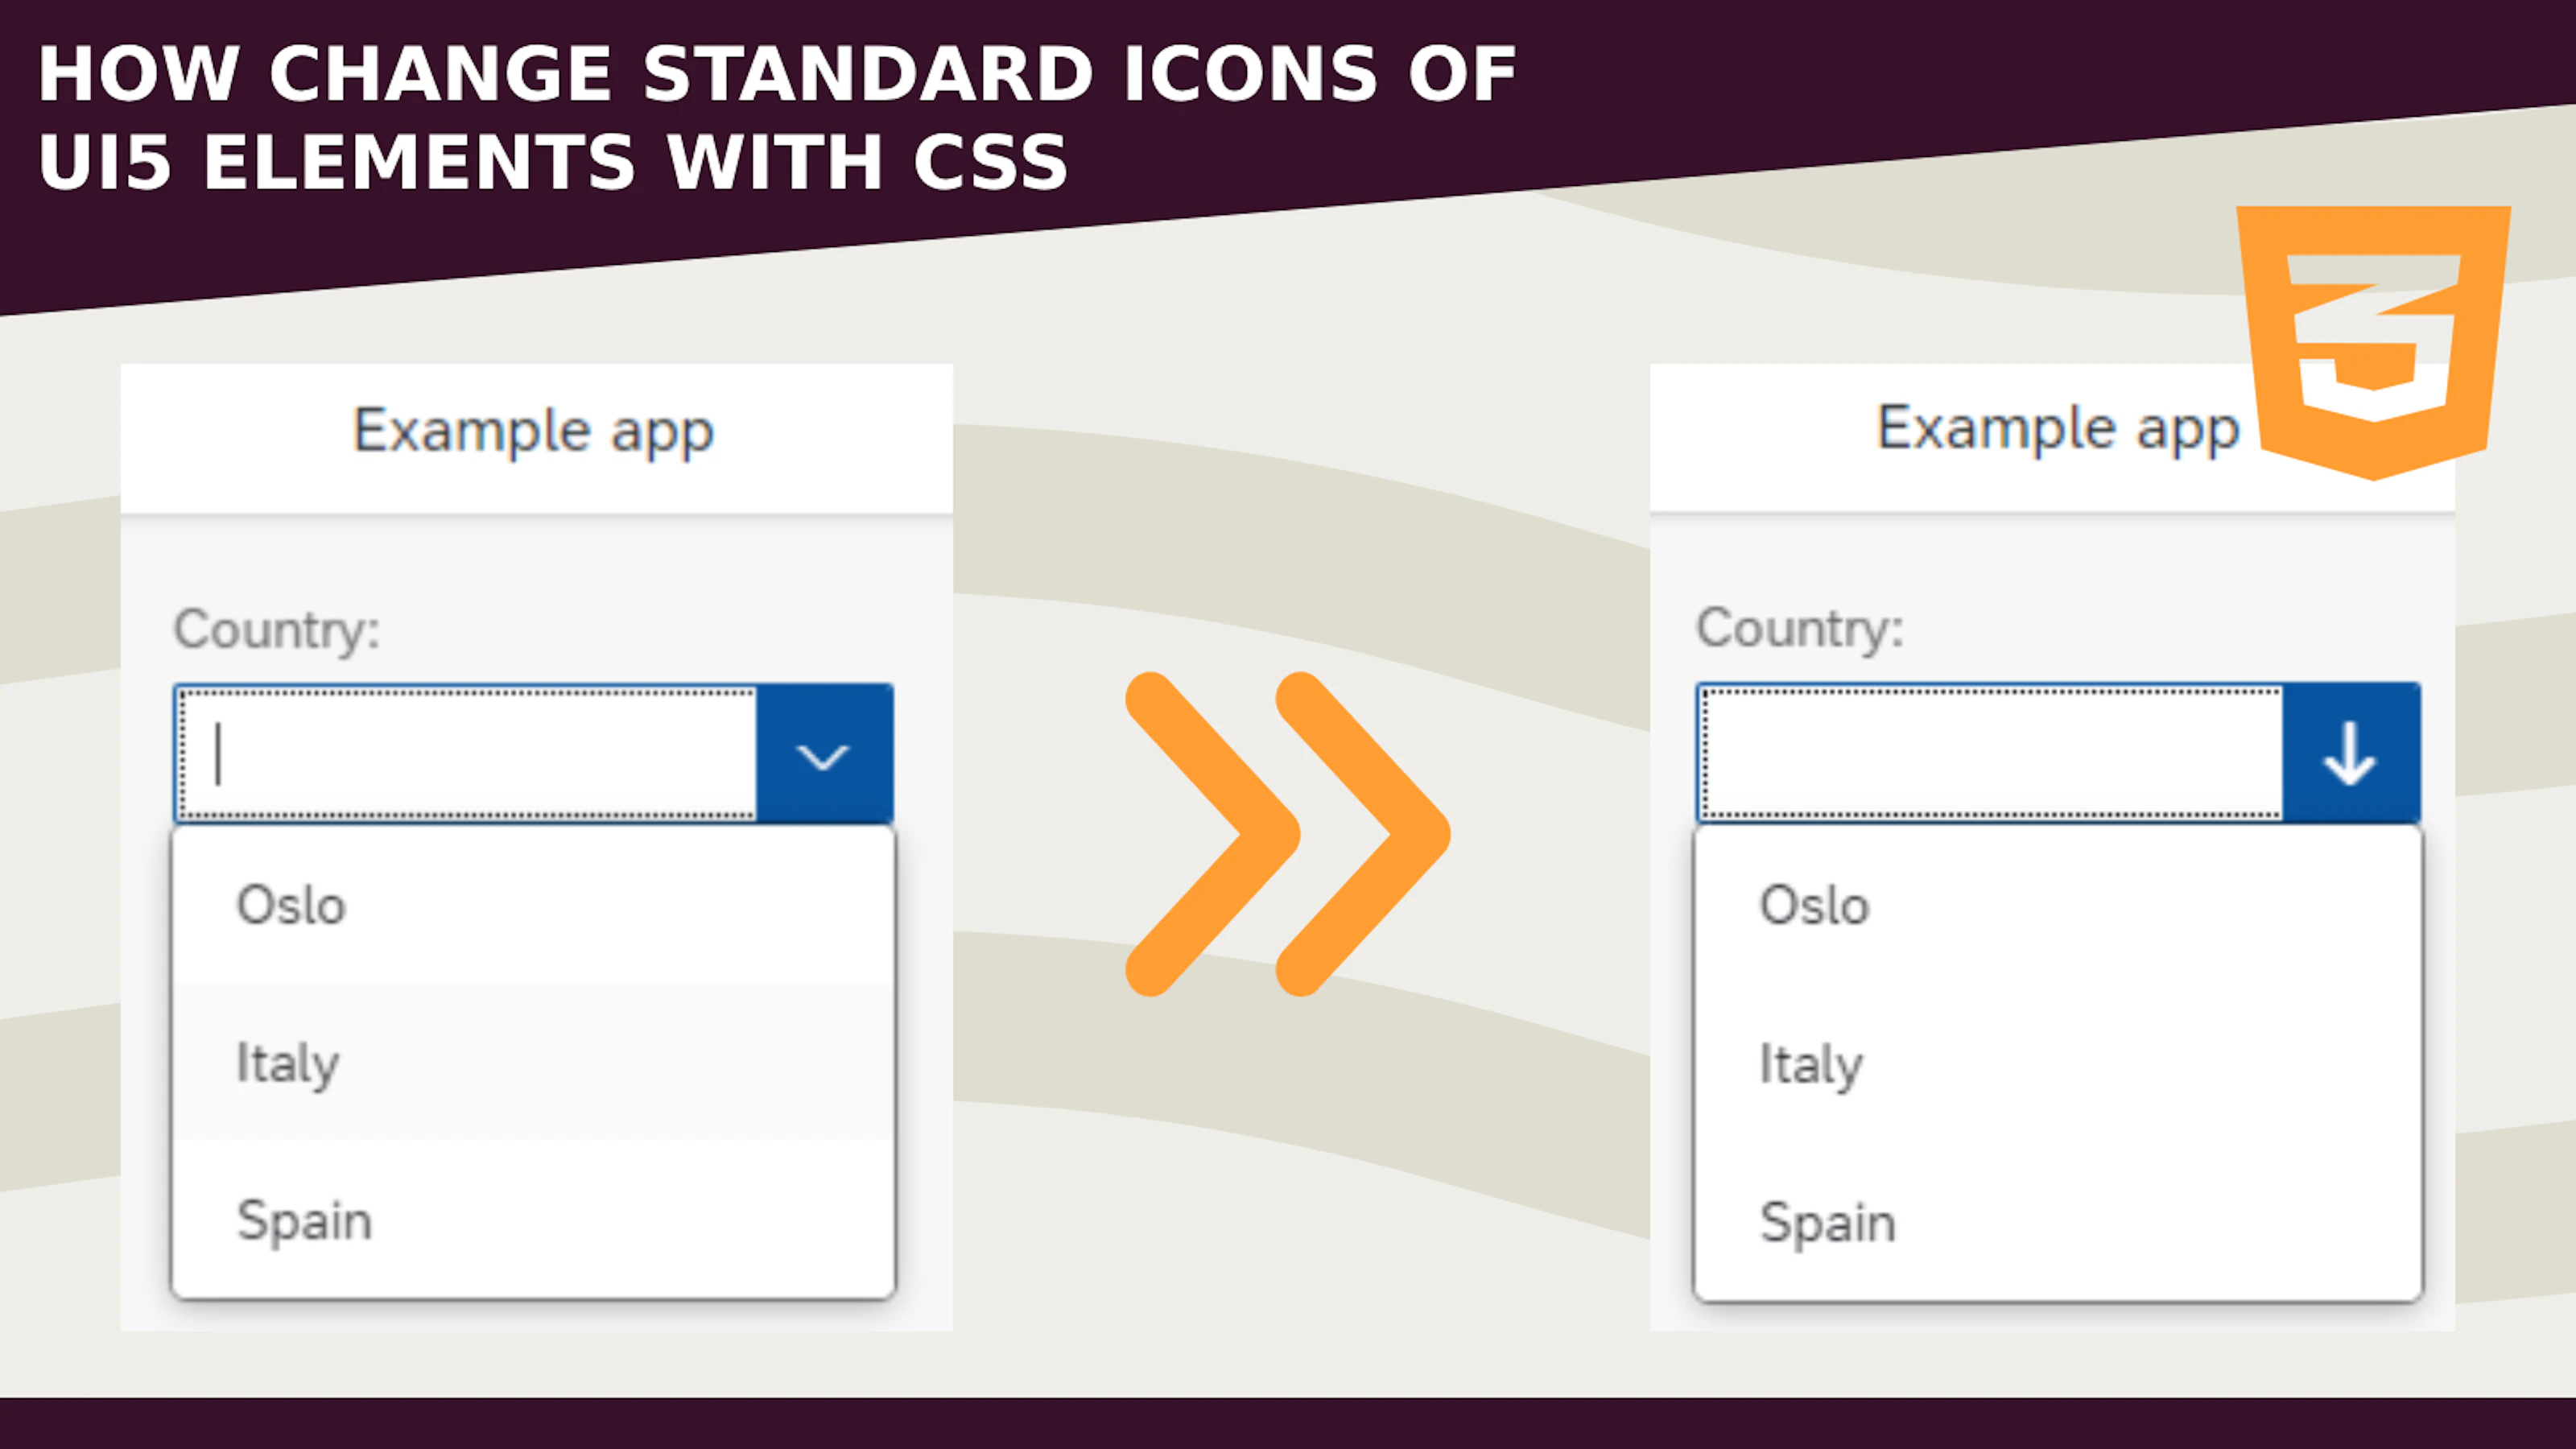The image size is (2576, 1449).
Task: Click the number 3 in CSS logo
Action: (x=2373, y=335)
